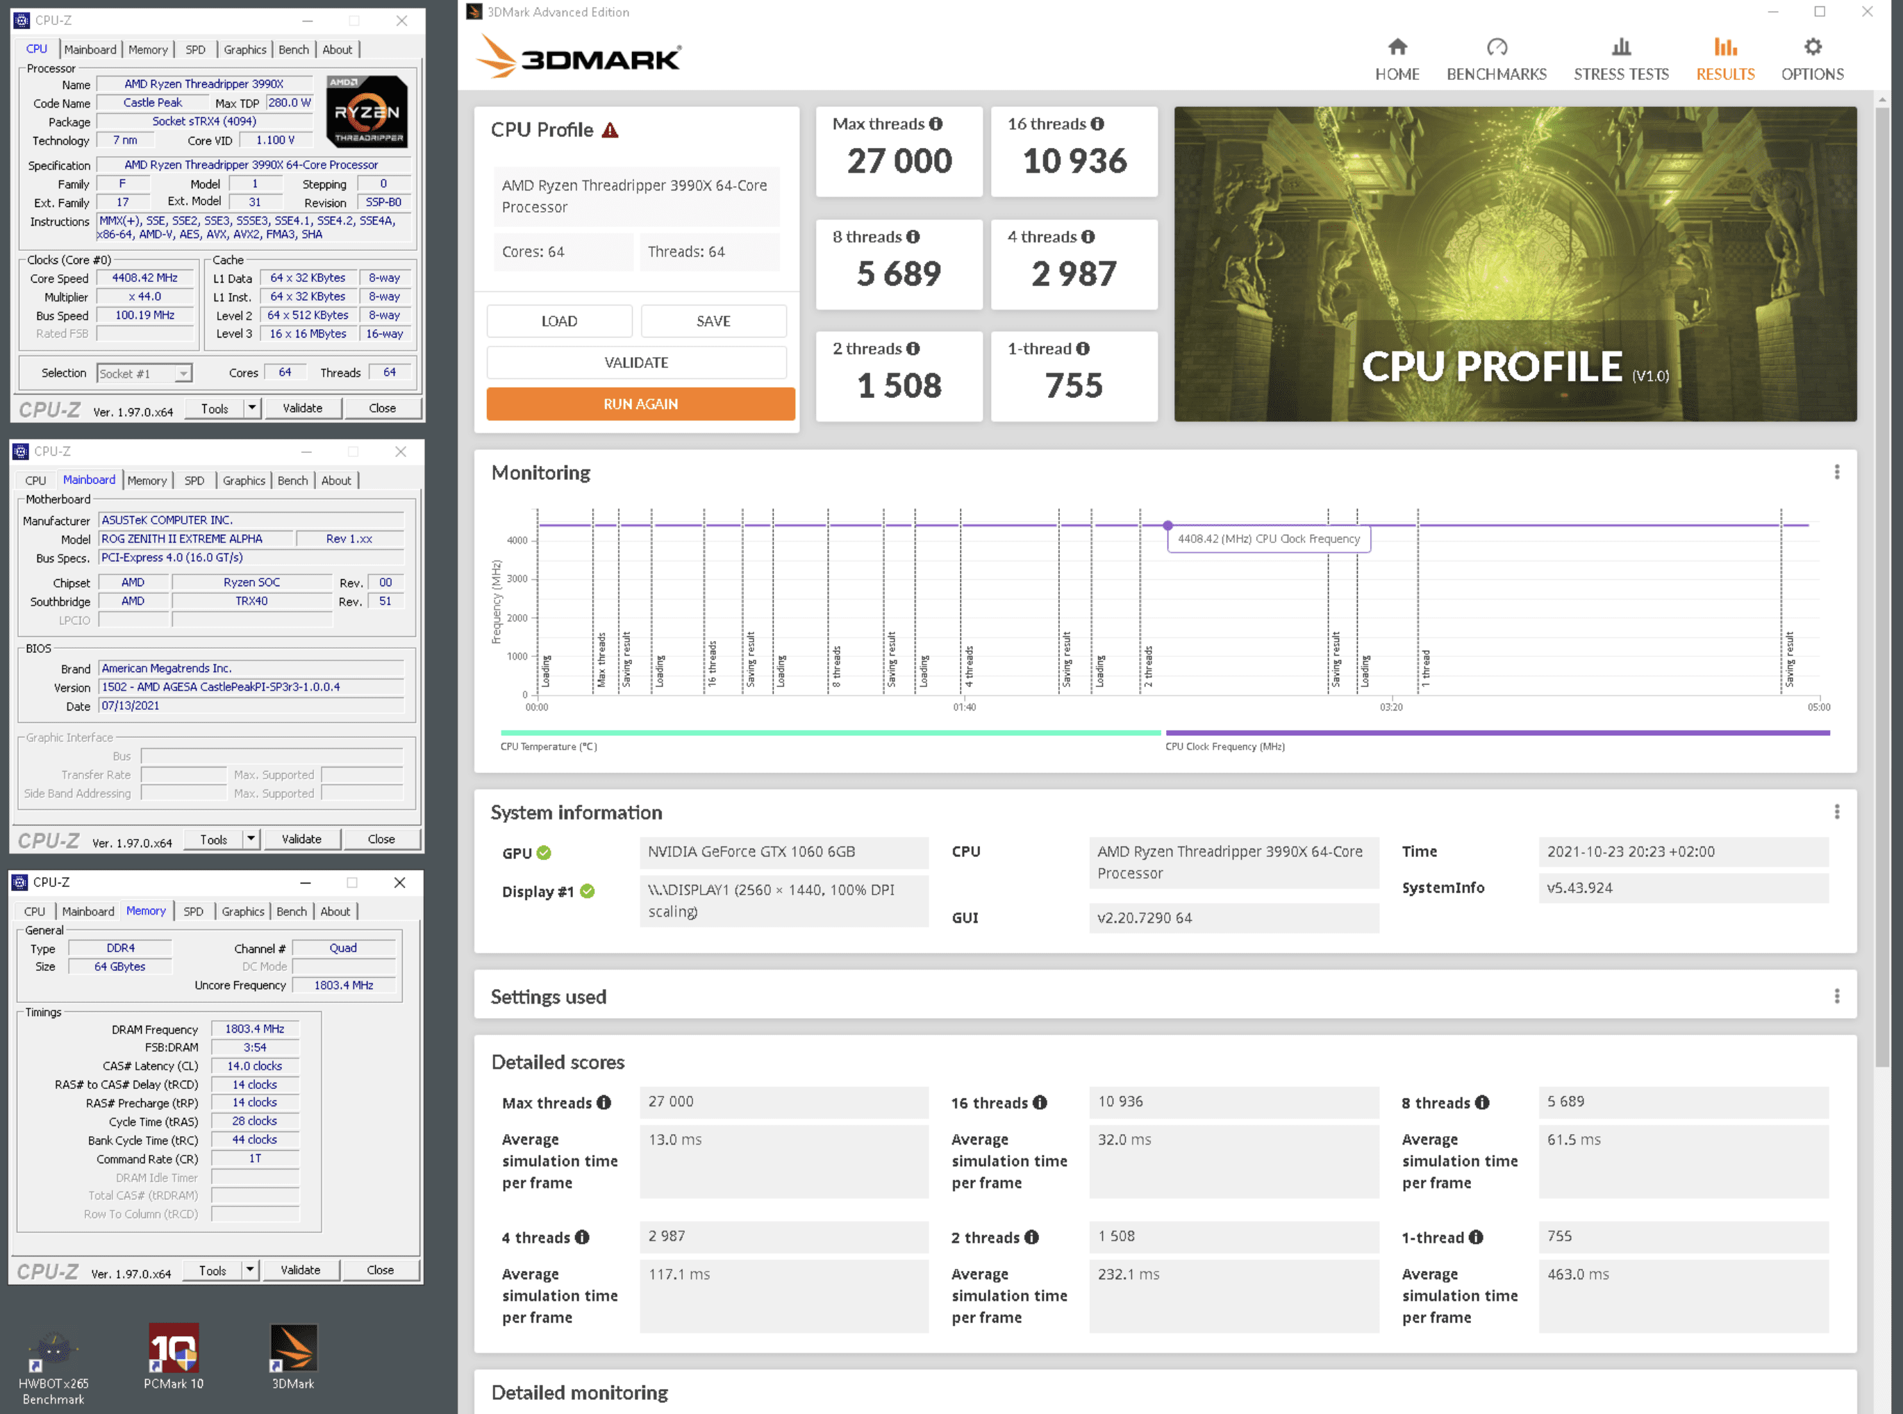This screenshot has height=1414, width=1903.
Task: Click the Tools button in Mainboard CPU-Z window
Action: pos(214,840)
